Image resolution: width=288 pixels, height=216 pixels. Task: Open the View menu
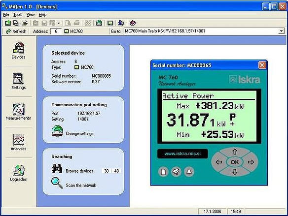(x=31, y=15)
